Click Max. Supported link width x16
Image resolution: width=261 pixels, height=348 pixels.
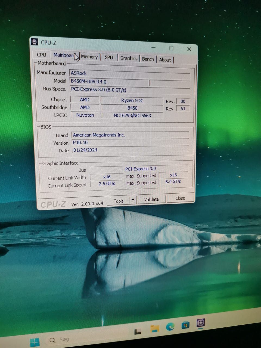click(173, 175)
